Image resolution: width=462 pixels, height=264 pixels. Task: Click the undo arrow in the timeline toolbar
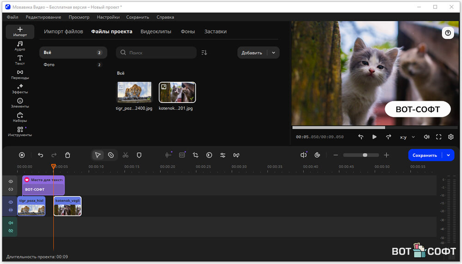[40, 155]
